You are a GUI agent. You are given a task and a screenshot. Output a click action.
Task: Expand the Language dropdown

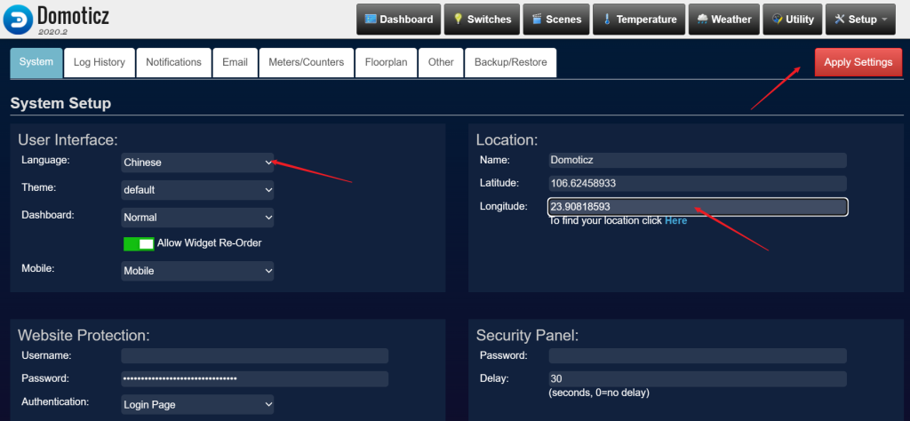[x=197, y=163]
